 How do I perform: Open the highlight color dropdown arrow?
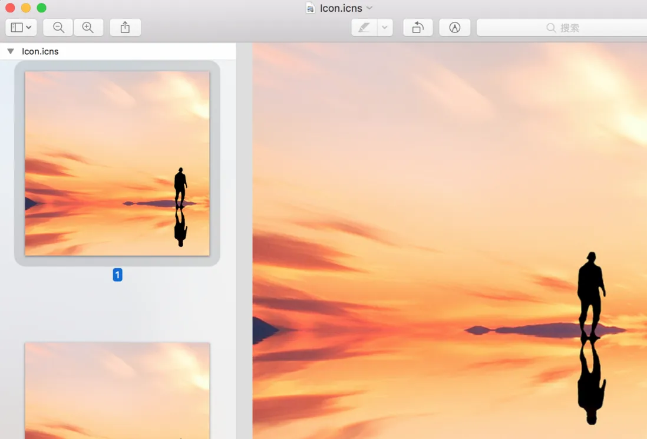[385, 28]
